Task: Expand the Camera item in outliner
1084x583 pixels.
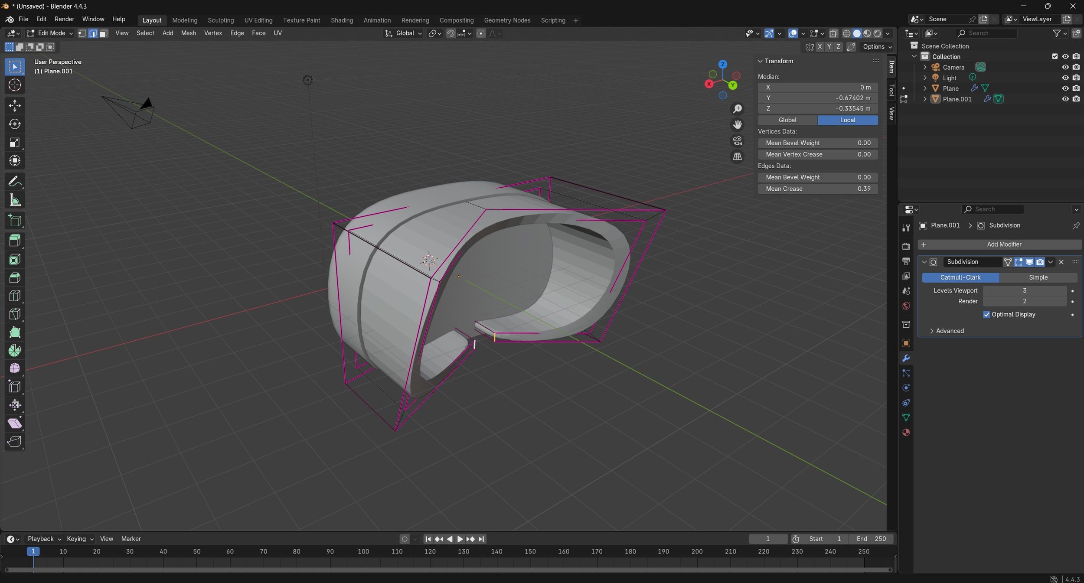Action: [925, 67]
